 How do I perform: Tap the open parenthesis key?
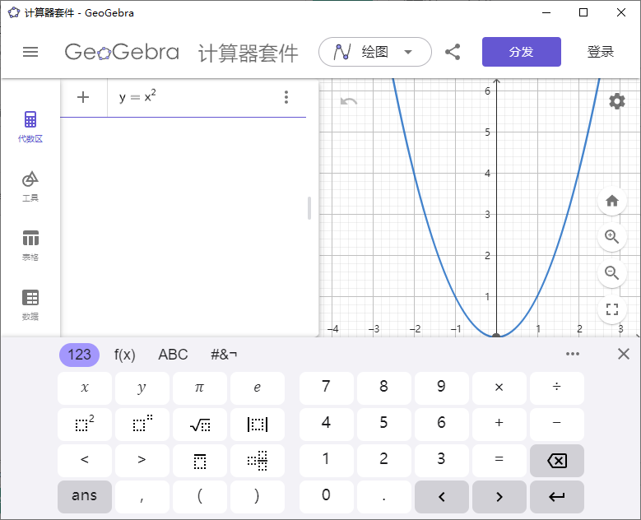pos(200,497)
